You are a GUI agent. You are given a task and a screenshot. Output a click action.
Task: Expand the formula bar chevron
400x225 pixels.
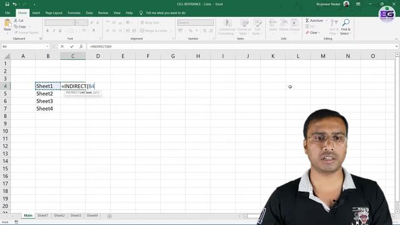[x=396, y=46]
